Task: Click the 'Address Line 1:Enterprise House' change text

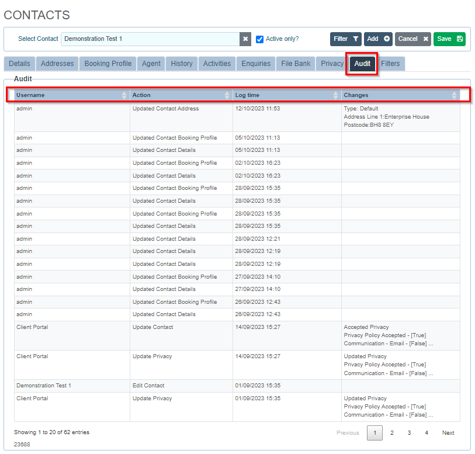Action: coord(386,117)
